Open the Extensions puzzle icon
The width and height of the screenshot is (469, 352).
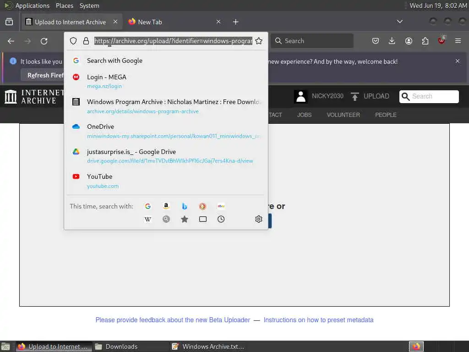tap(425, 41)
